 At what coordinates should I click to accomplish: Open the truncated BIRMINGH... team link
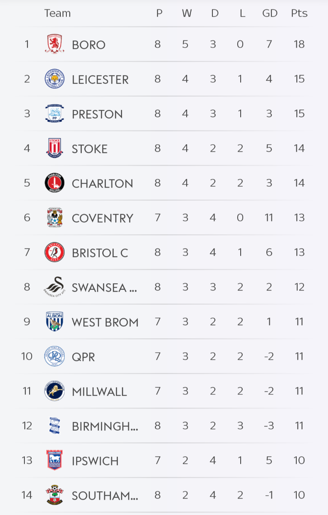point(105,426)
